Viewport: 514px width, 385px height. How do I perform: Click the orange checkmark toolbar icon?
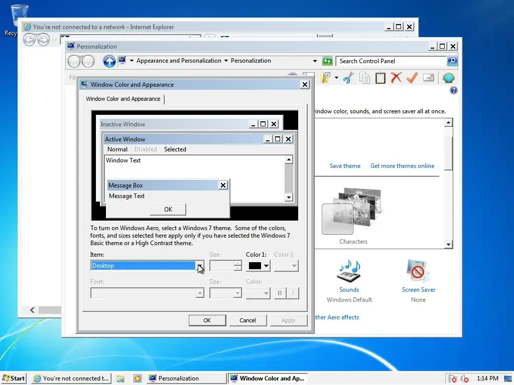point(412,78)
